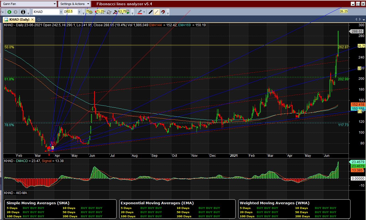Screen dimensions: 366x220
Task: Select the red line color pen
Action: [140, 12]
